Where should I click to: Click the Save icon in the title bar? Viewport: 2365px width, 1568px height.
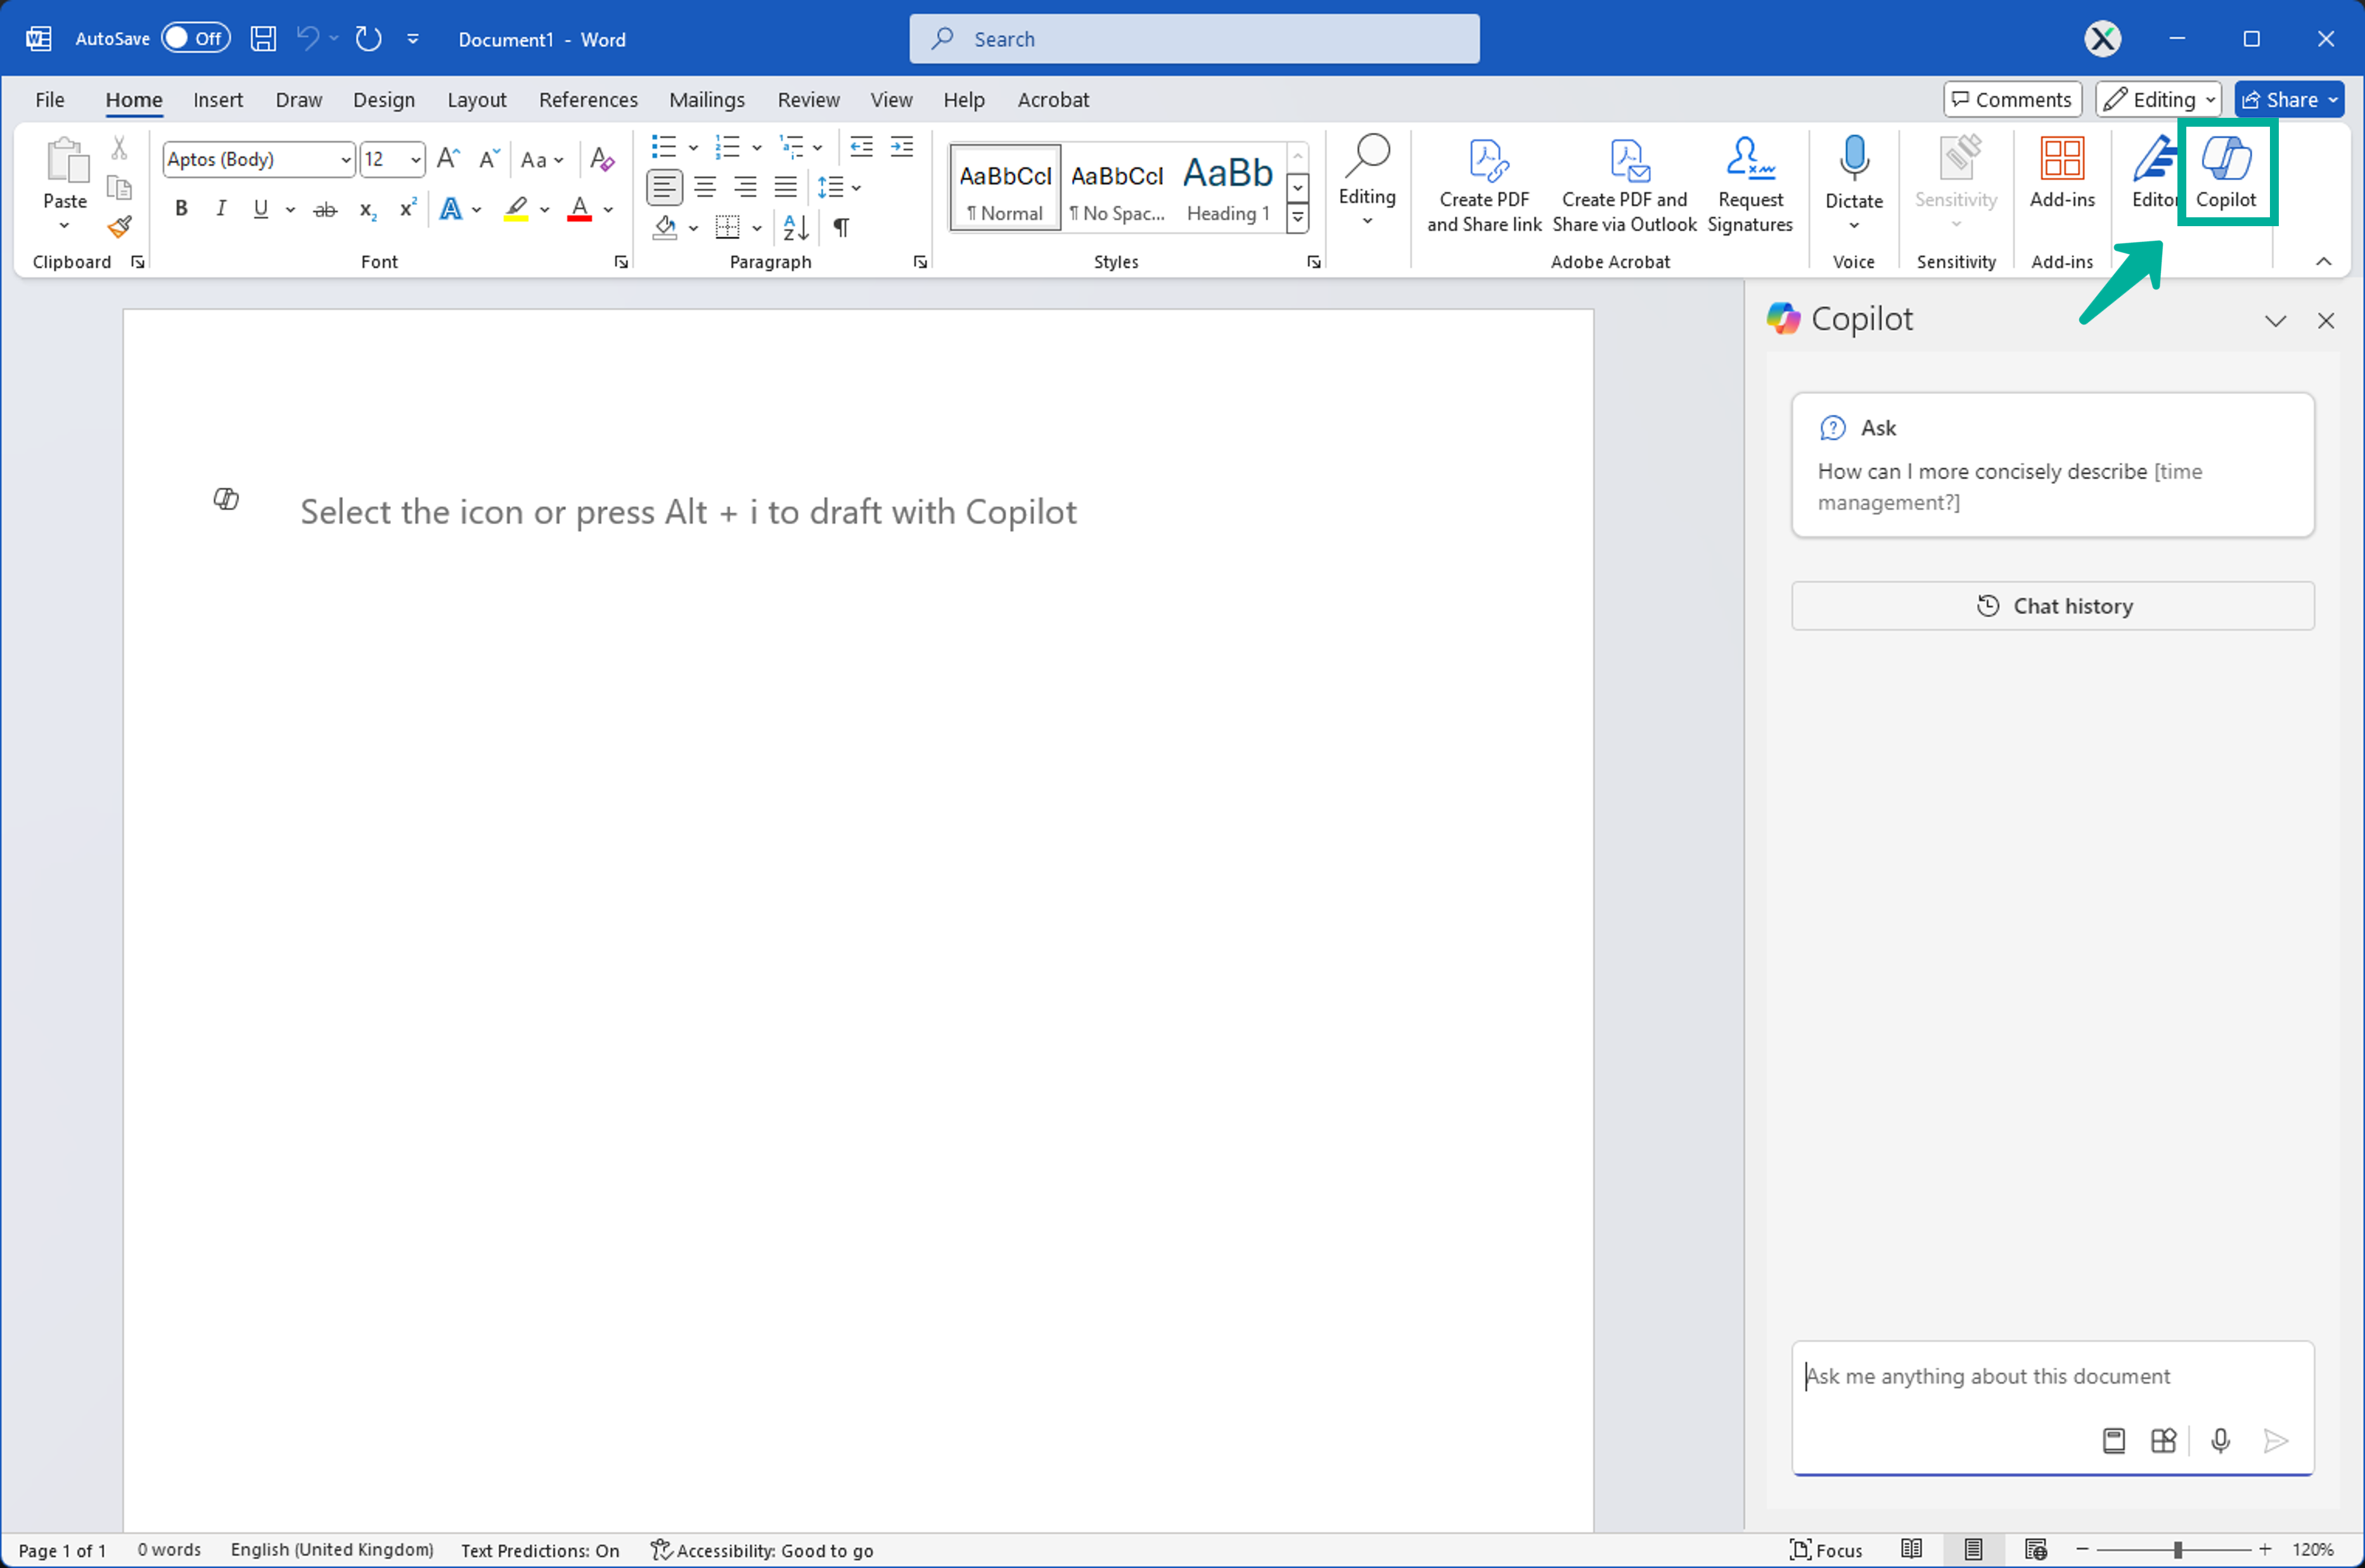point(263,39)
